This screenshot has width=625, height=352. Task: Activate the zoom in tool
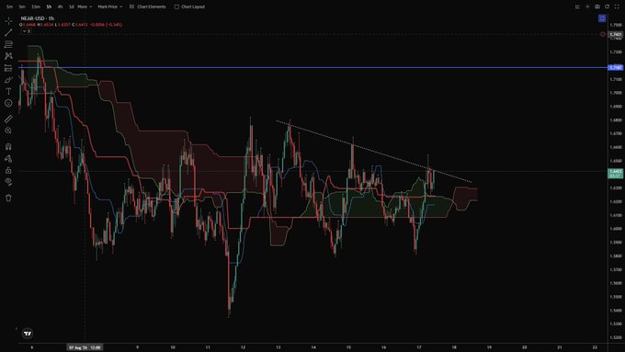(8, 131)
